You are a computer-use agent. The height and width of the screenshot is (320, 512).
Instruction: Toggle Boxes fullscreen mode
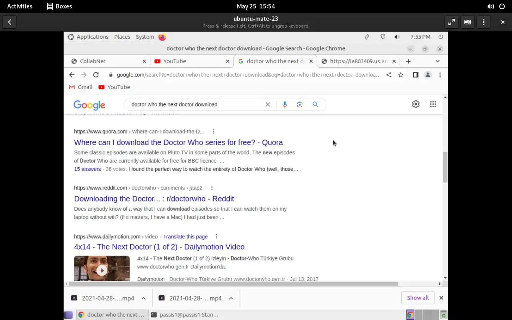(451, 22)
